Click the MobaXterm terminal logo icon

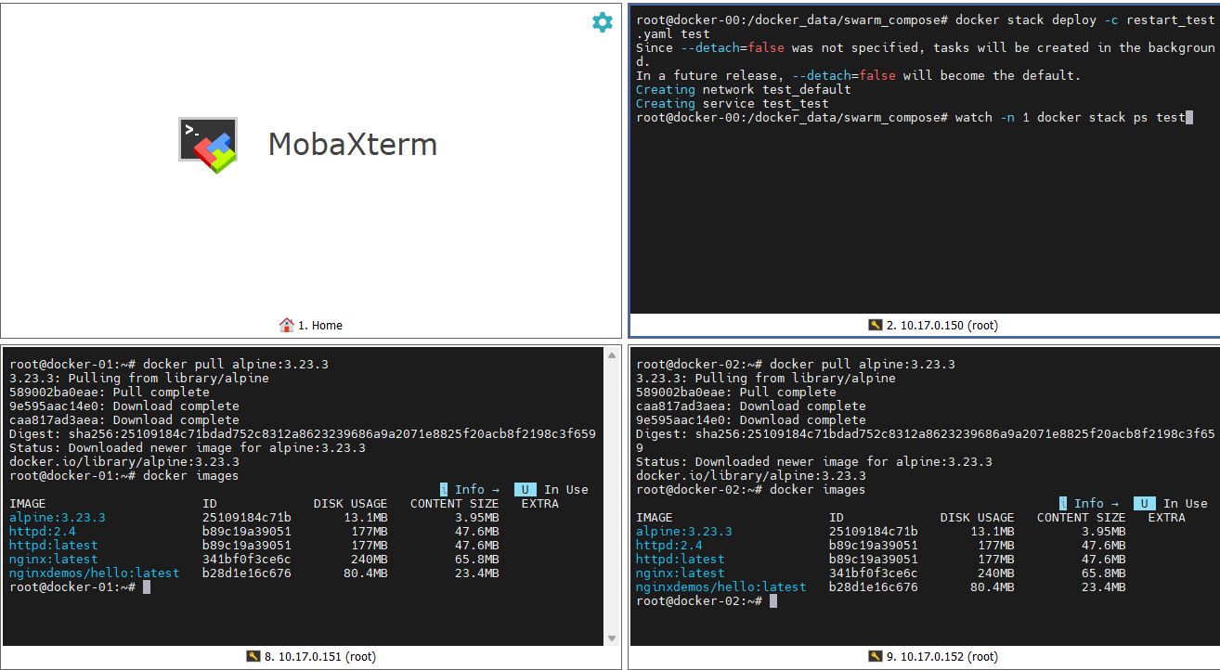coord(208,145)
